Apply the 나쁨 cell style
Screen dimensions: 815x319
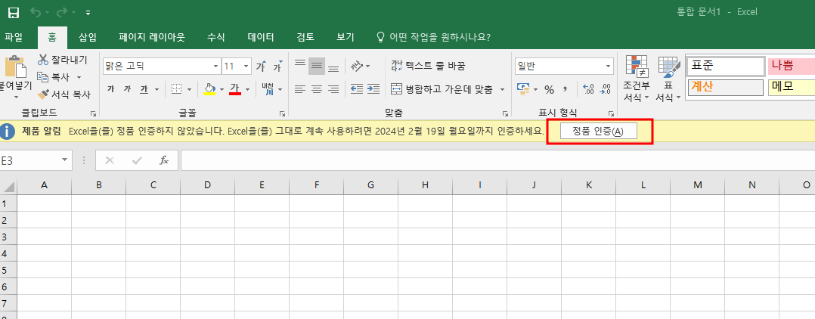791,67
